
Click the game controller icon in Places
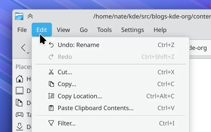pos(20,115)
